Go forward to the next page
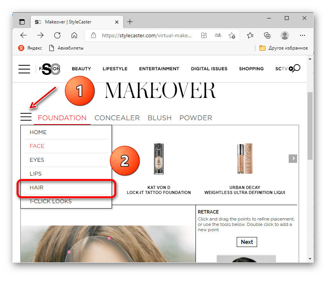 tap(40, 35)
